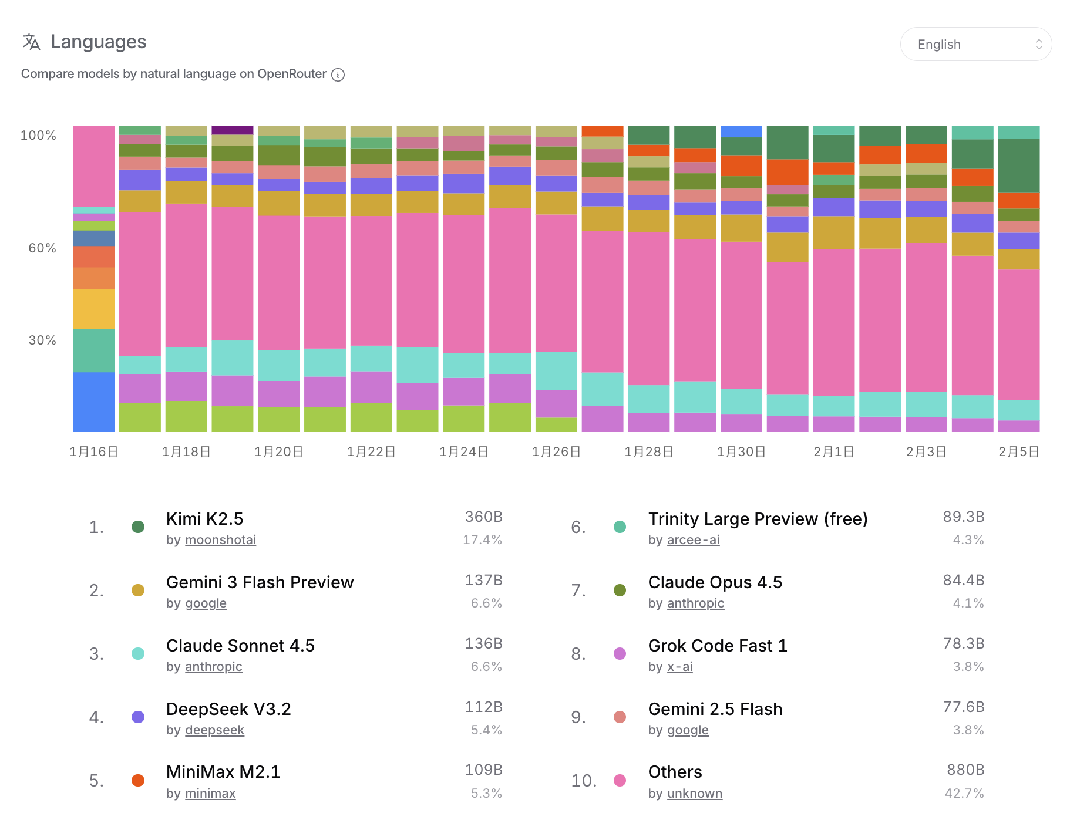1070x830 pixels.
Task: Click the deepseek author link
Action: 214,730
